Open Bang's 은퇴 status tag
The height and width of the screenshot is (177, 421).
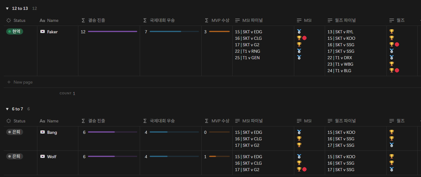pos(14,132)
